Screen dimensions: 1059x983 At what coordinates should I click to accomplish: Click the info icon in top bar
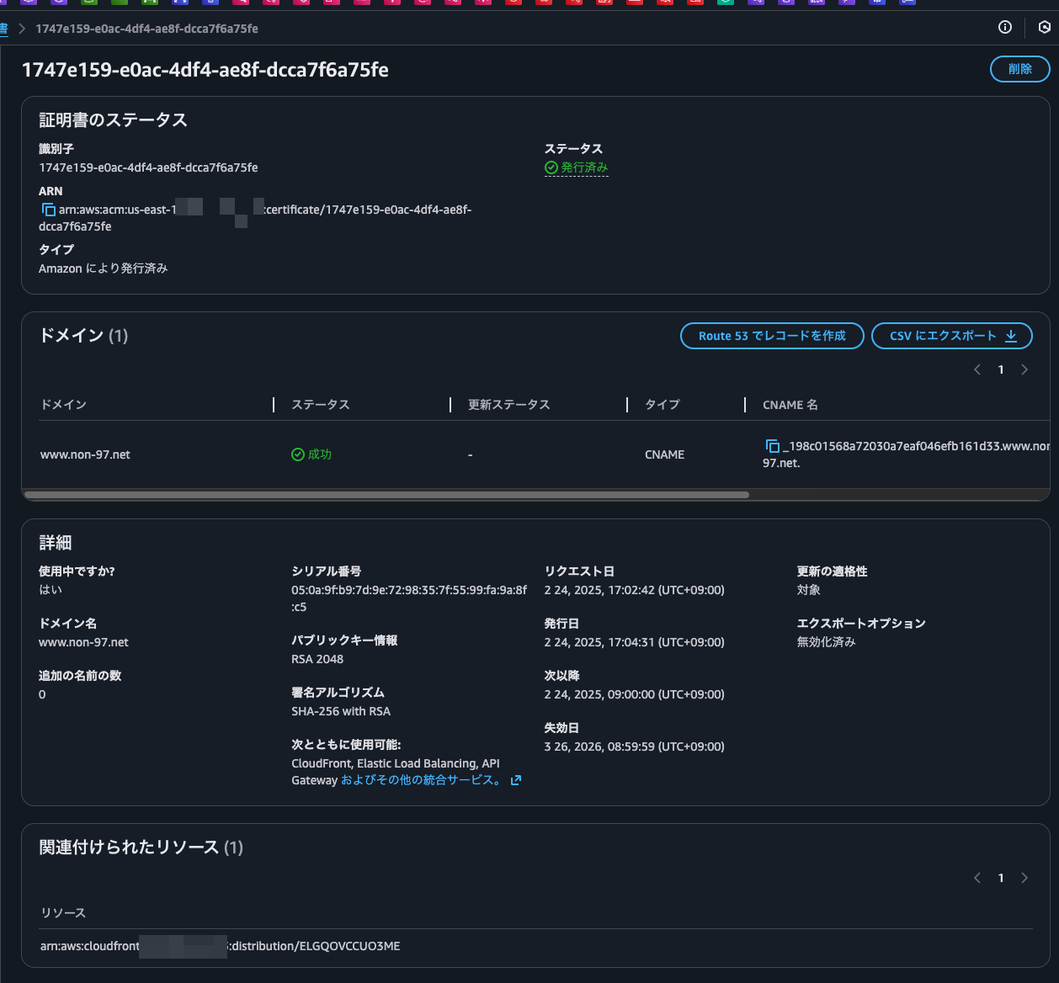[1004, 28]
